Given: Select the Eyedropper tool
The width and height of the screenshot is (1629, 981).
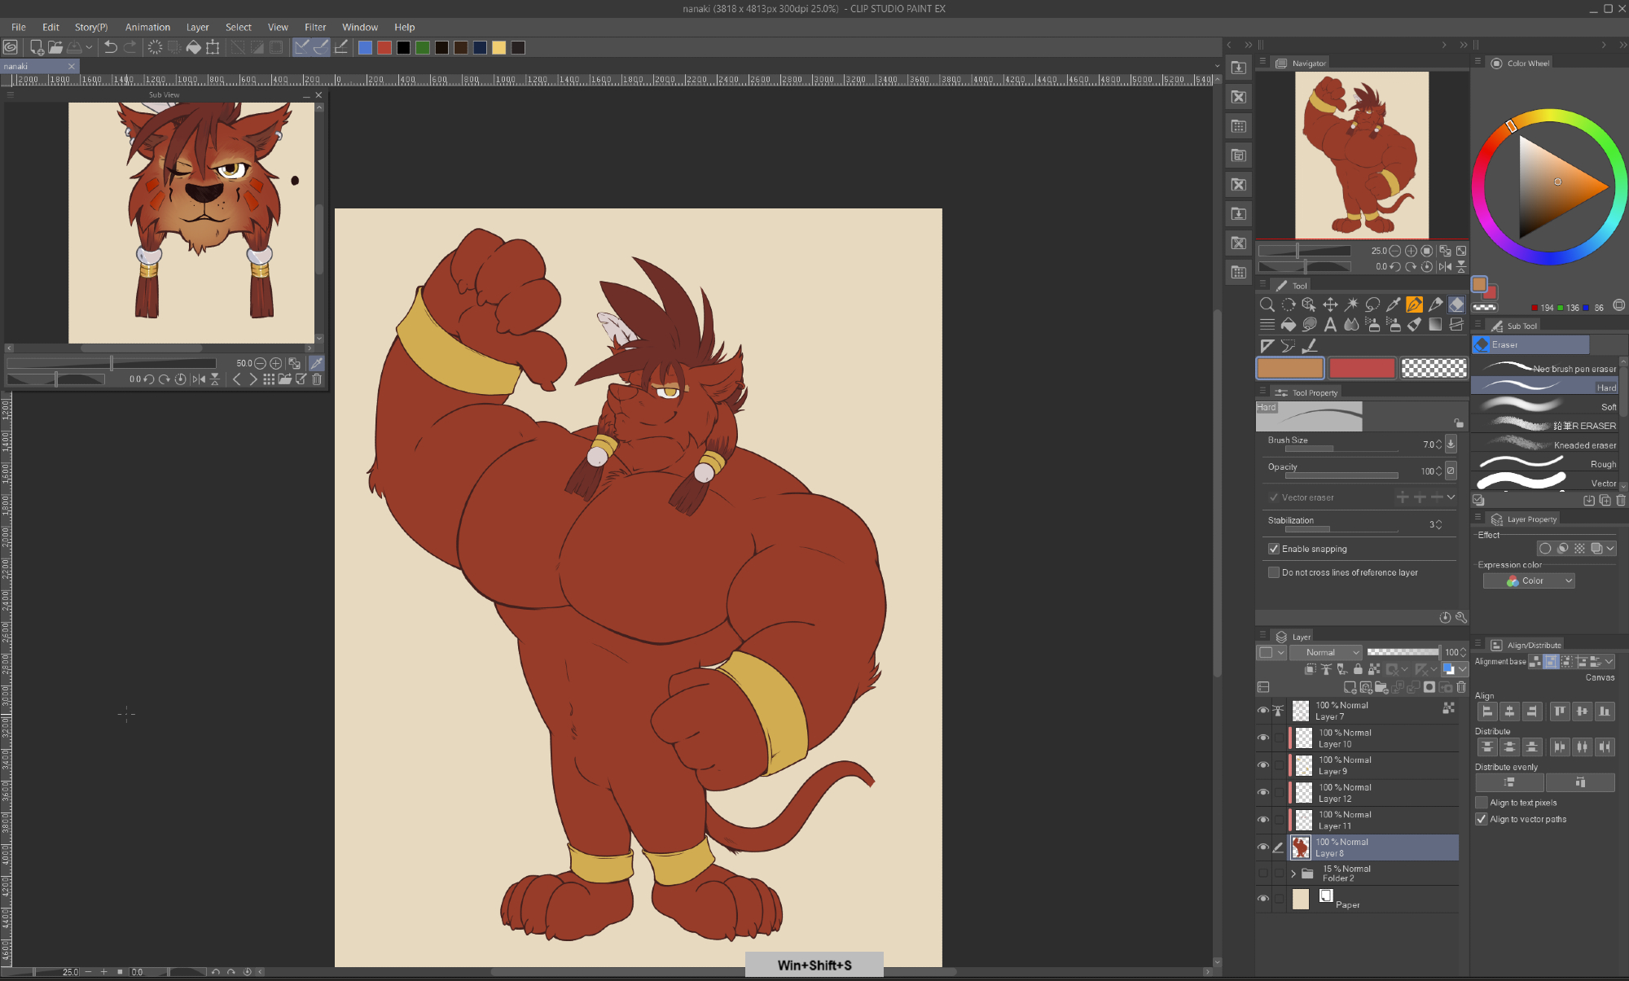Looking at the screenshot, I should [x=1394, y=304].
